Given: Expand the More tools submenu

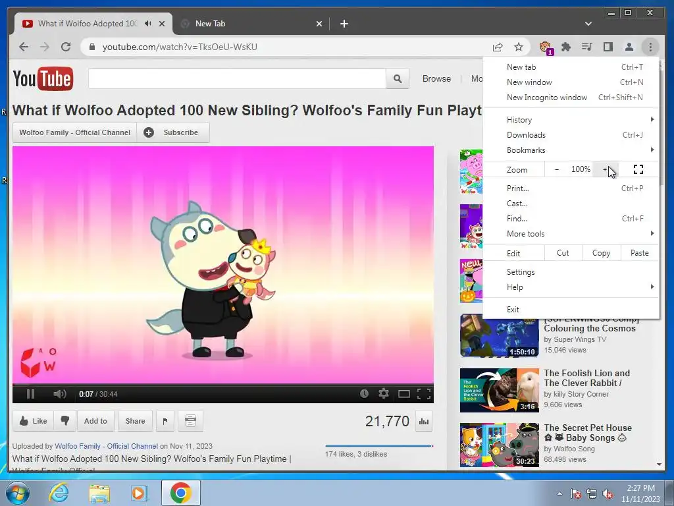Looking at the screenshot, I should coord(571,234).
